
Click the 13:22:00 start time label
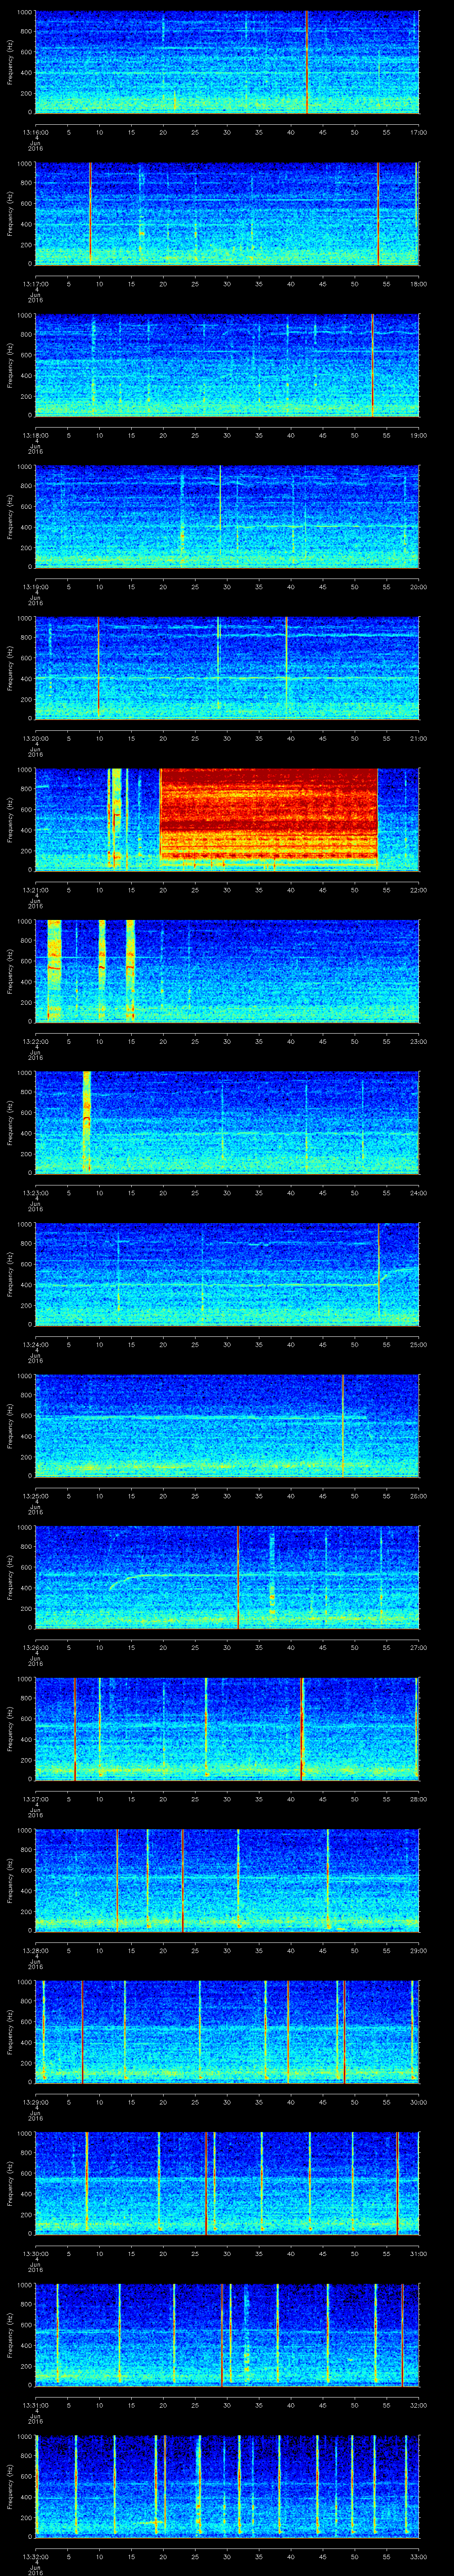(x=36, y=1041)
